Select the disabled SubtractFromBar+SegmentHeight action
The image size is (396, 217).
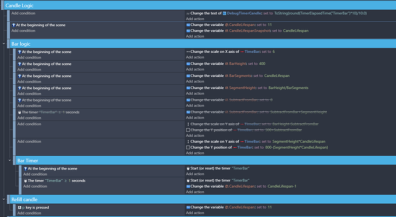point(257,112)
